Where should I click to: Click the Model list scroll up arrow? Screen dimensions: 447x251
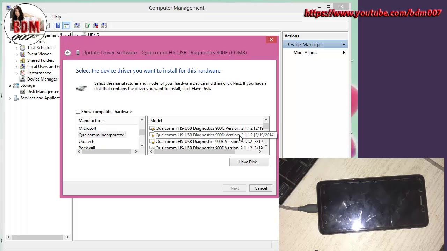[266, 120]
